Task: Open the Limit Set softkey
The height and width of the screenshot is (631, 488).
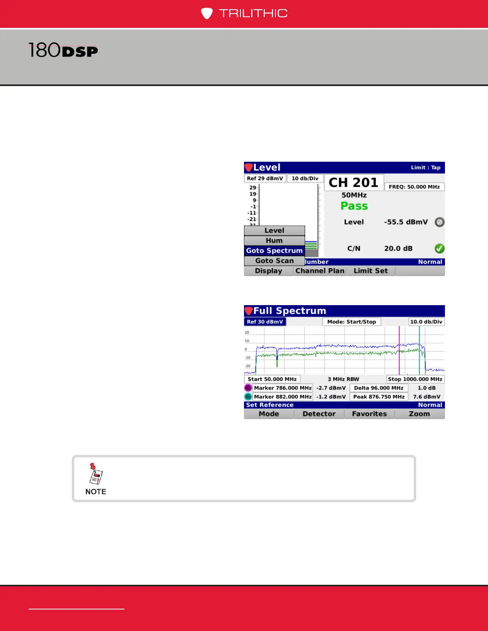Action: pos(370,271)
